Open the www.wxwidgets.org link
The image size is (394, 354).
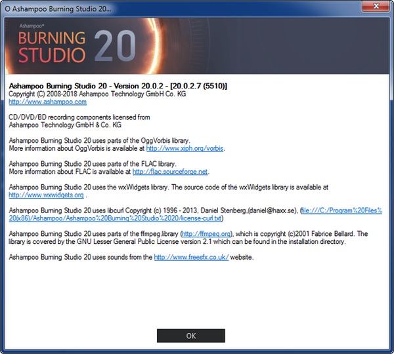pos(46,195)
